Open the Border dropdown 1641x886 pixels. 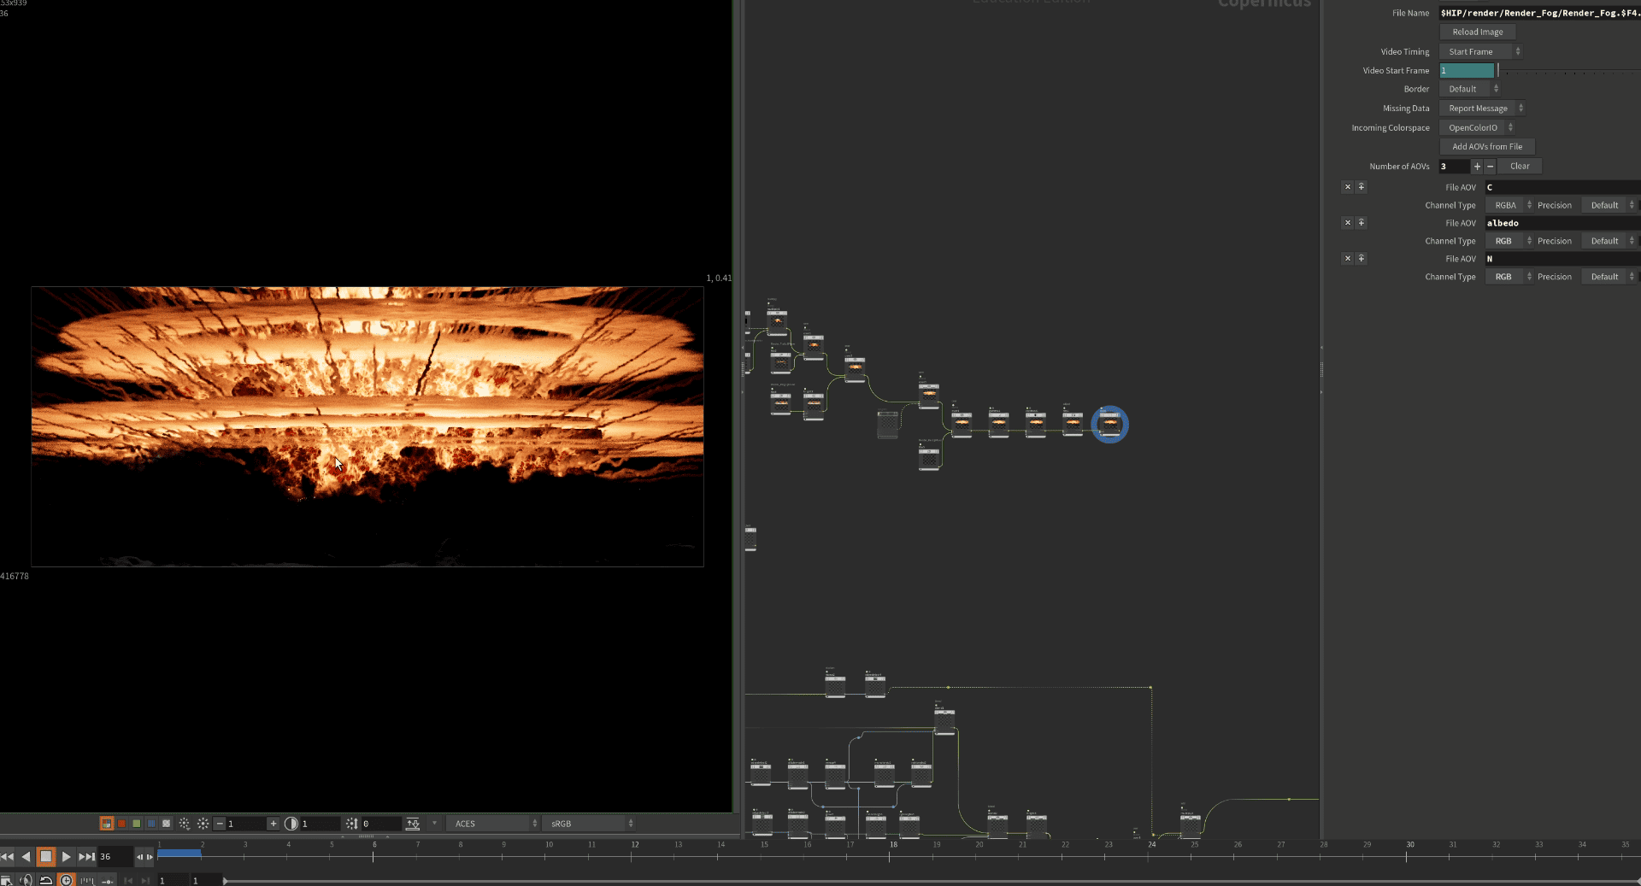1469,89
